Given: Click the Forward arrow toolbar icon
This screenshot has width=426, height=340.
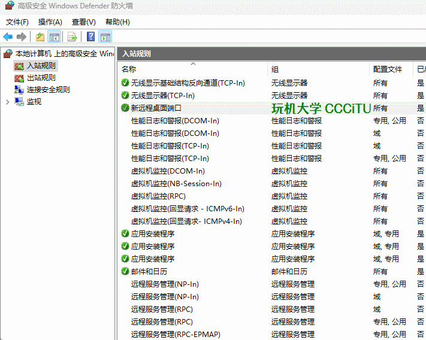Looking at the screenshot, I should point(22,37).
